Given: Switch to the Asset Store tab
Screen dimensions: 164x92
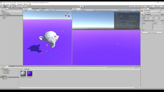Looking at the screenshot, I should tap(36, 9).
